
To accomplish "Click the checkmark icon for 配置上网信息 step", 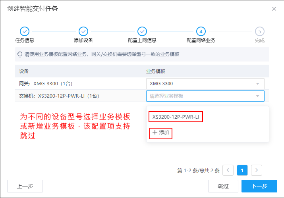I will tap(142, 31).
